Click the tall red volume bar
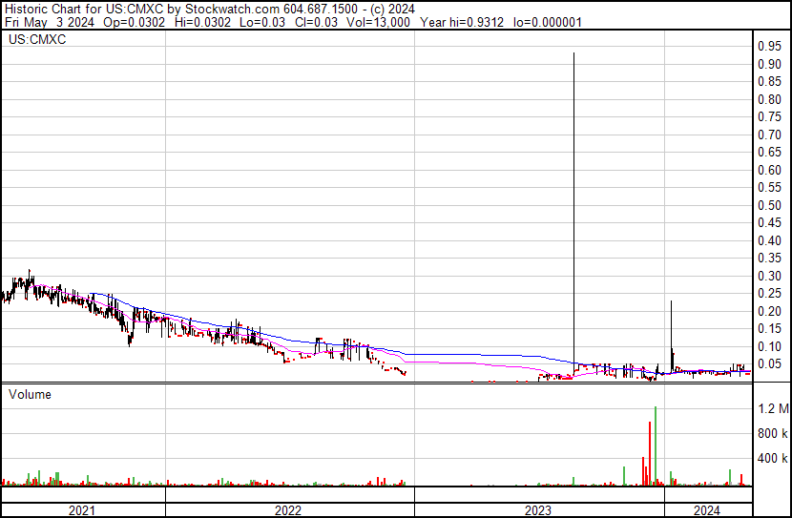Viewport: 792px width, 518px height. pyautogui.click(x=650, y=453)
